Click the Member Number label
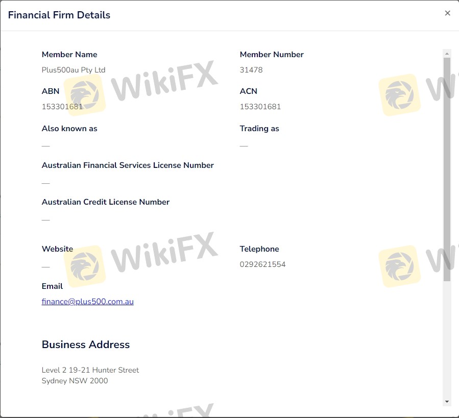This screenshot has height=418, width=459. tap(272, 55)
